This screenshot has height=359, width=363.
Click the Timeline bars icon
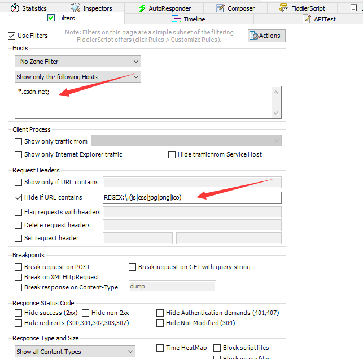[x=176, y=19]
